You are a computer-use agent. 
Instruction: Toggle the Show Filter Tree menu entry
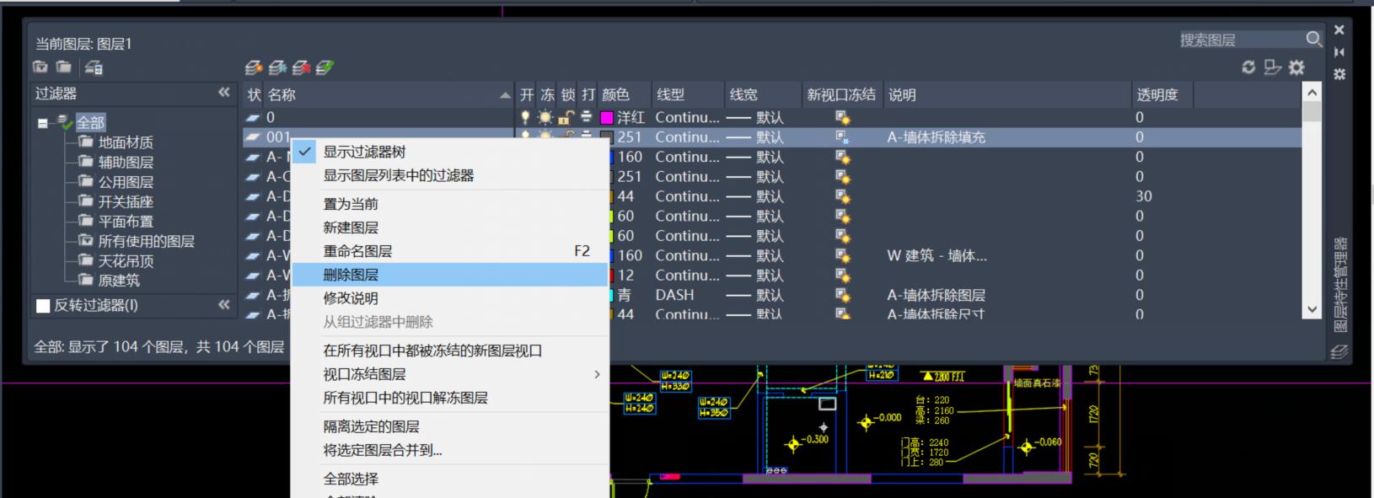(x=364, y=152)
